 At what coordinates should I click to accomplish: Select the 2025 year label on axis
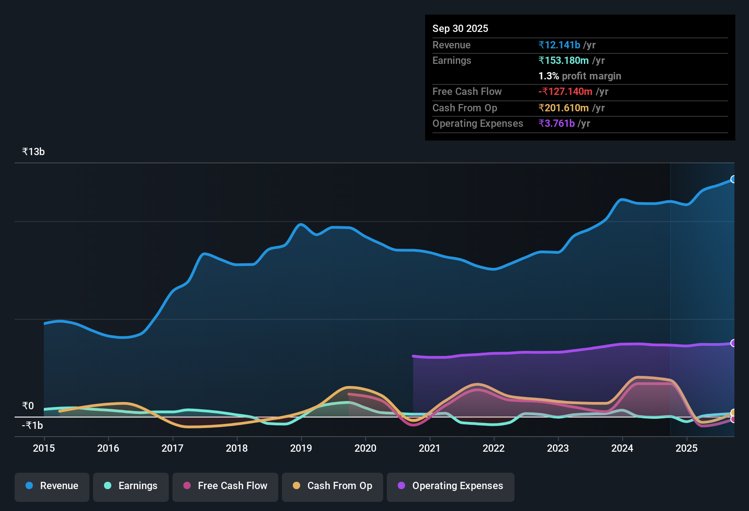[x=687, y=448]
